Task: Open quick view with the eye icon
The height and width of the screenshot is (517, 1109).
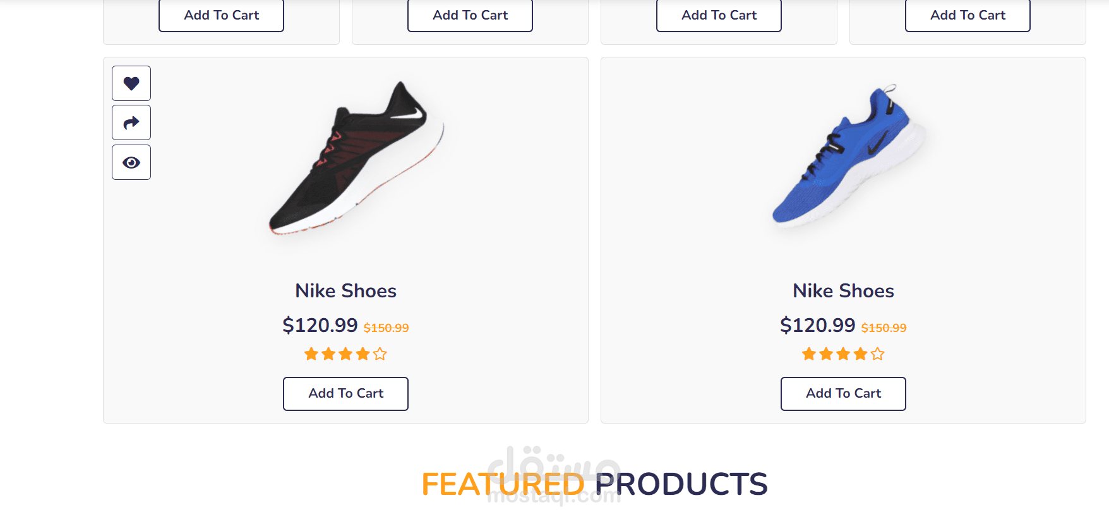Action: pyautogui.click(x=131, y=162)
